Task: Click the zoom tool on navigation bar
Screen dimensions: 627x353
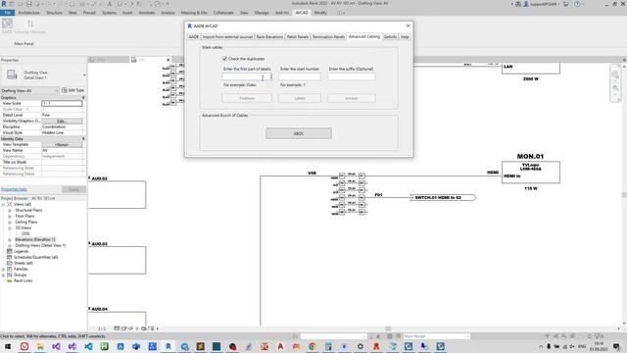Action: pyautogui.click(x=615, y=87)
